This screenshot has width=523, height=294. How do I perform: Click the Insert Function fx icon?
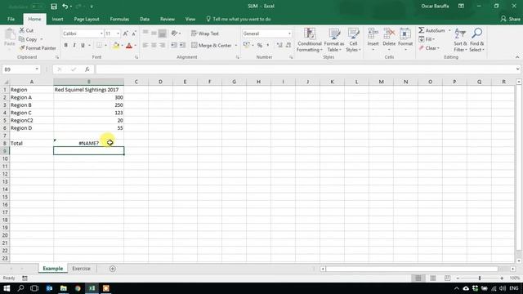point(87,69)
